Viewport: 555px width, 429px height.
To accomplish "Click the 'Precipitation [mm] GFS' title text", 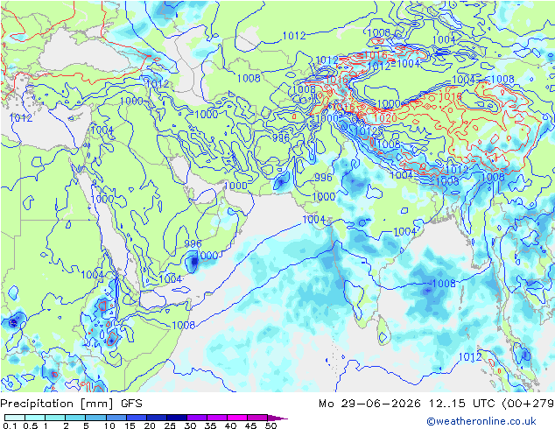I will pyautogui.click(x=71, y=404).
